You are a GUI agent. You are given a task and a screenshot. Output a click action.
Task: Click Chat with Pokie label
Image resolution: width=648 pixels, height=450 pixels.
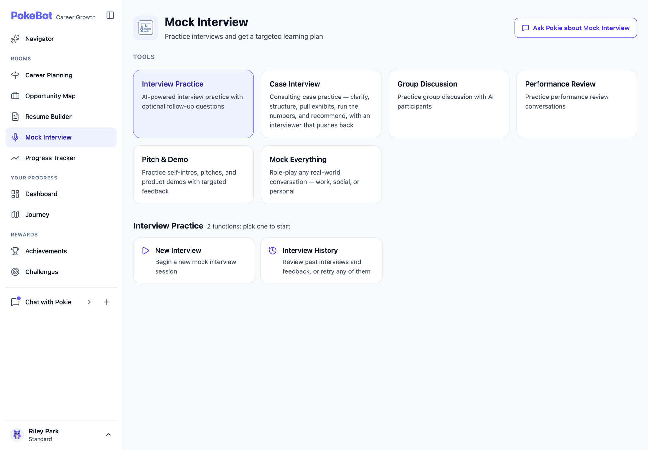coord(48,302)
